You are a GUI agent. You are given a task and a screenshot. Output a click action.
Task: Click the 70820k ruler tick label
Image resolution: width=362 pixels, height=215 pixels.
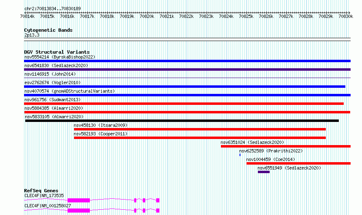(x=147, y=16)
